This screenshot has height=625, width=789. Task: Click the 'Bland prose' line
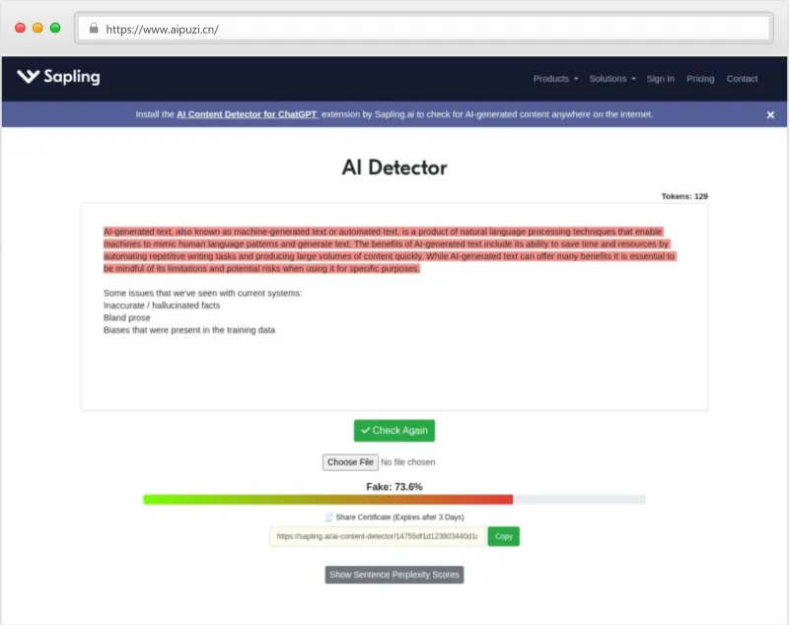point(127,317)
